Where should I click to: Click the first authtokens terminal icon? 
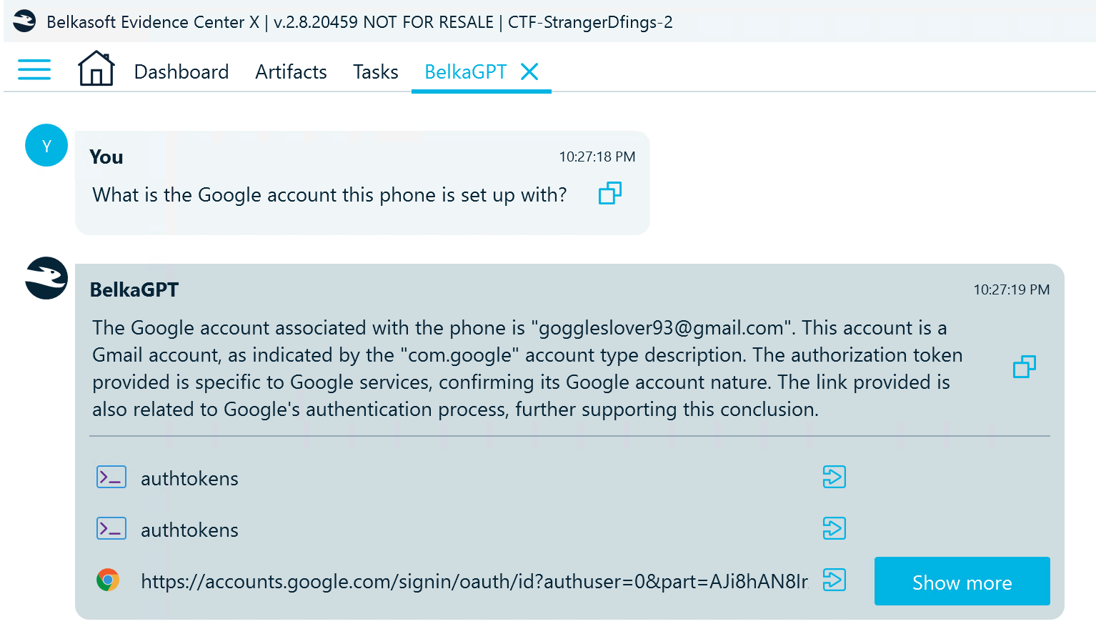(111, 477)
